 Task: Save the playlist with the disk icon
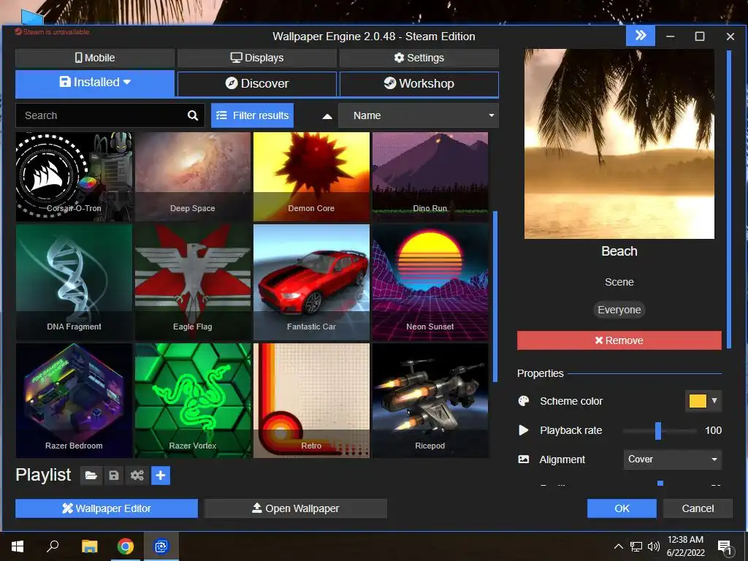(113, 476)
